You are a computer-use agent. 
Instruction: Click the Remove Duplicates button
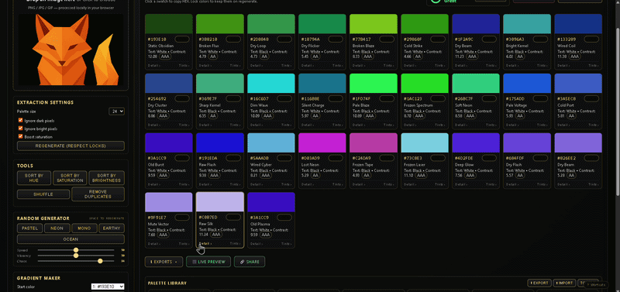(98, 194)
